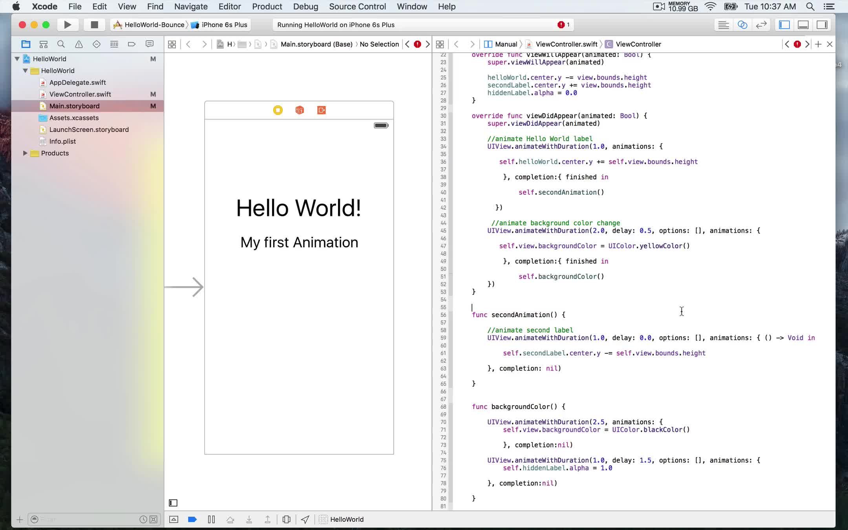Toggle the Debug area visibility

803,25
